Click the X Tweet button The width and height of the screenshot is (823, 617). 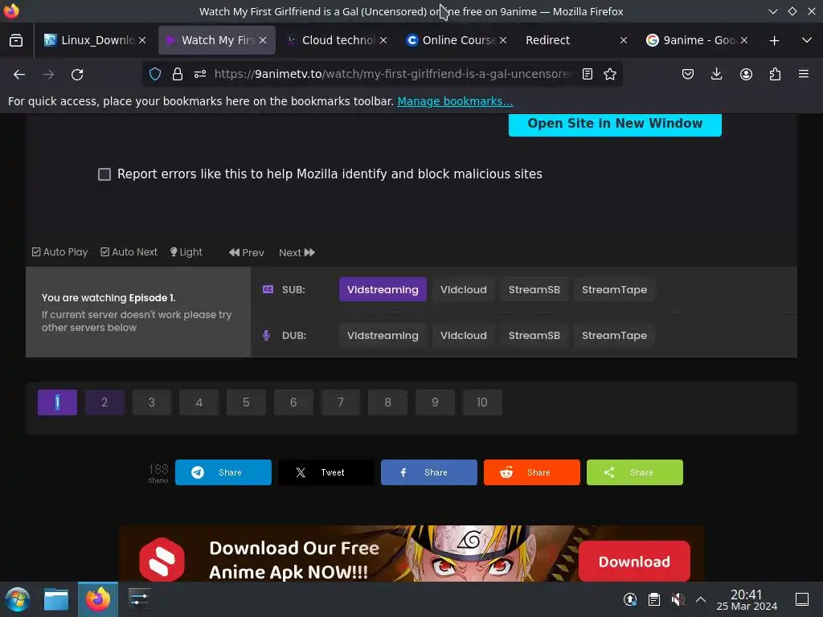click(326, 472)
